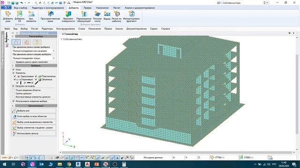Switch to the Вид и выбор ribbon tab
The height and width of the screenshot is (168, 300).
tap(21, 8)
